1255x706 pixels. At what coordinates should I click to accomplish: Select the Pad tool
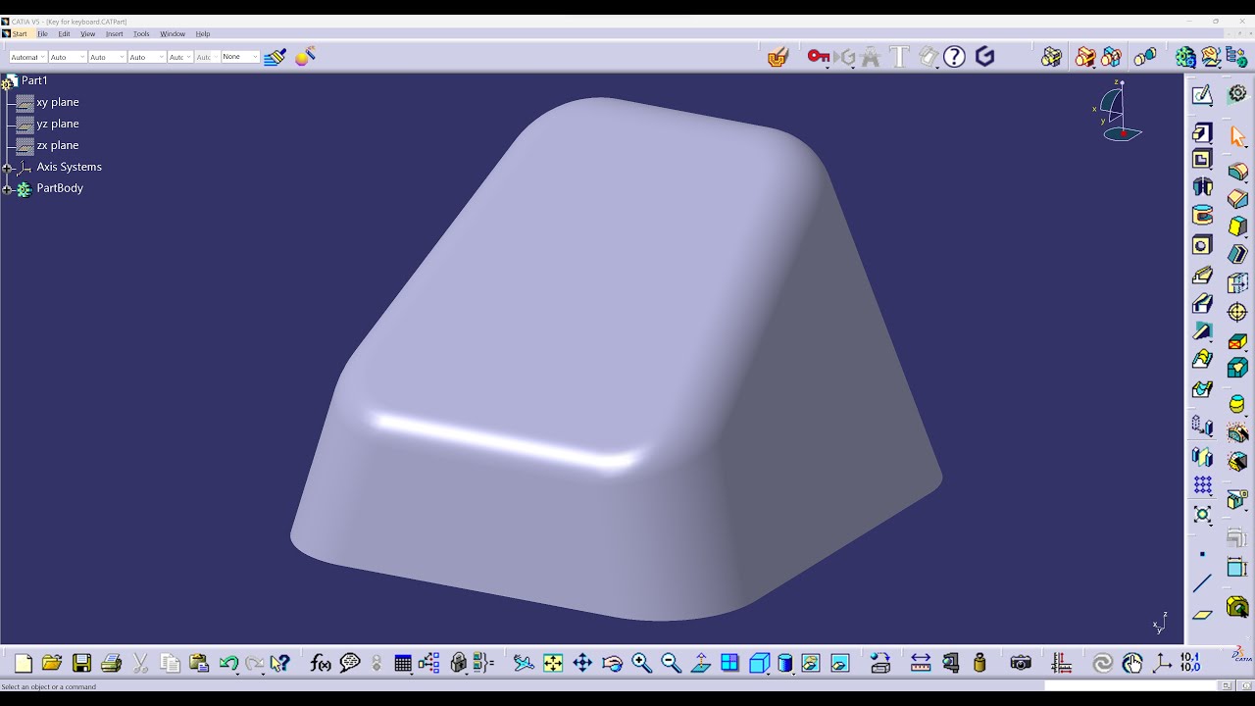1202,132
